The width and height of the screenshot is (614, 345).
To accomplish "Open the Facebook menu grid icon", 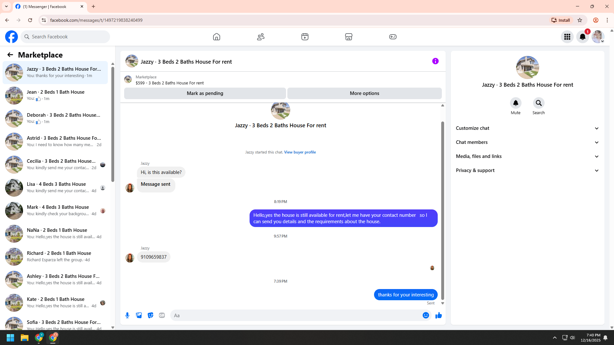I will pyautogui.click(x=567, y=37).
